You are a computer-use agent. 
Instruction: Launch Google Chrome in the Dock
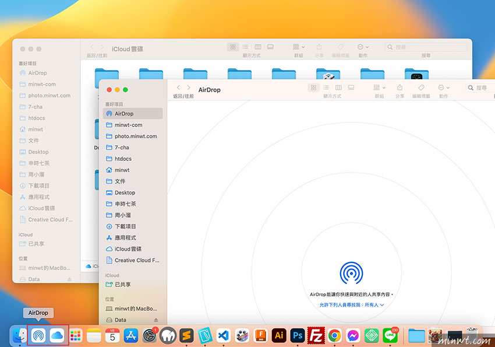click(x=335, y=335)
